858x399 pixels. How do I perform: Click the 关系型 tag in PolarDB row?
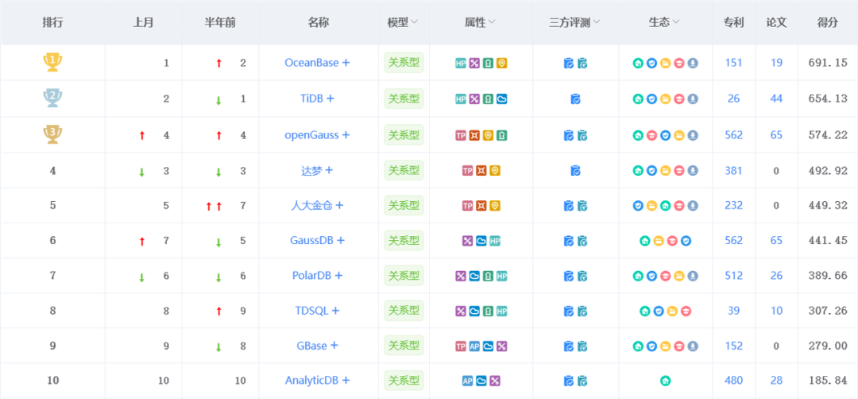(404, 275)
